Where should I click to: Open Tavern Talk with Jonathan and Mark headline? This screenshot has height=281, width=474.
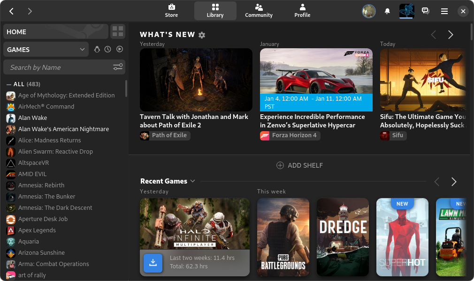[x=194, y=121]
